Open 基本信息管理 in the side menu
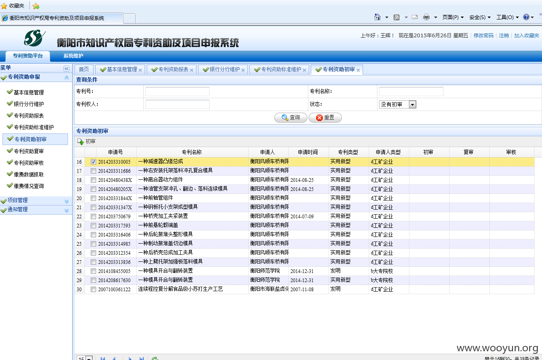The height and width of the screenshot is (360, 542). [29, 92]
